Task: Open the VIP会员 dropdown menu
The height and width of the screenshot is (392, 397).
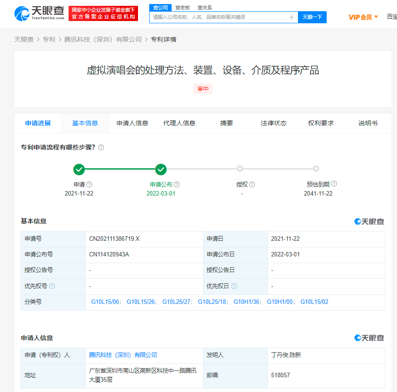Action: point(363,17)
